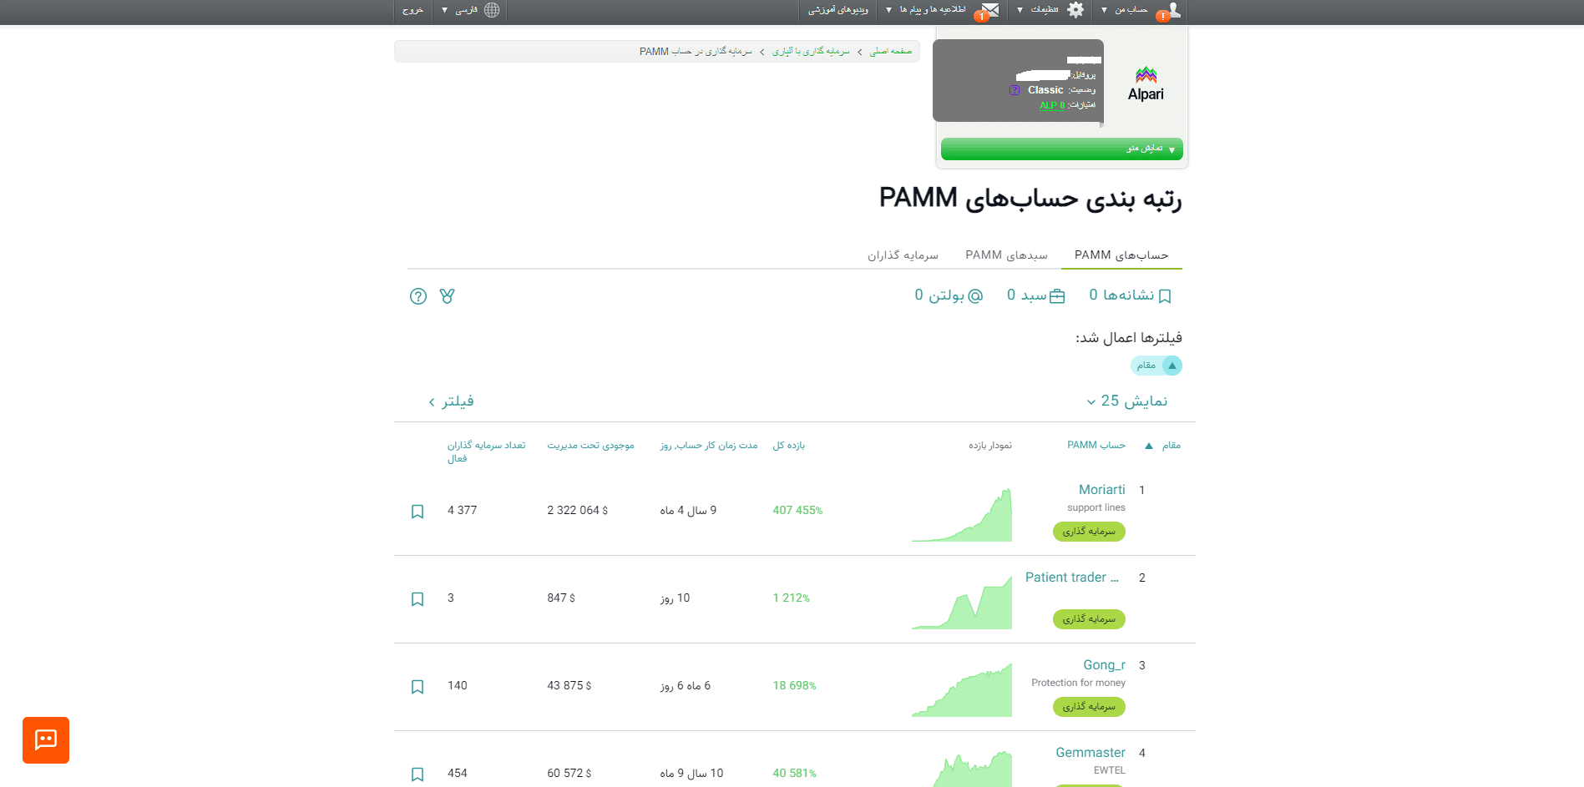Invest in Patient trader account

pos(1089,619)
